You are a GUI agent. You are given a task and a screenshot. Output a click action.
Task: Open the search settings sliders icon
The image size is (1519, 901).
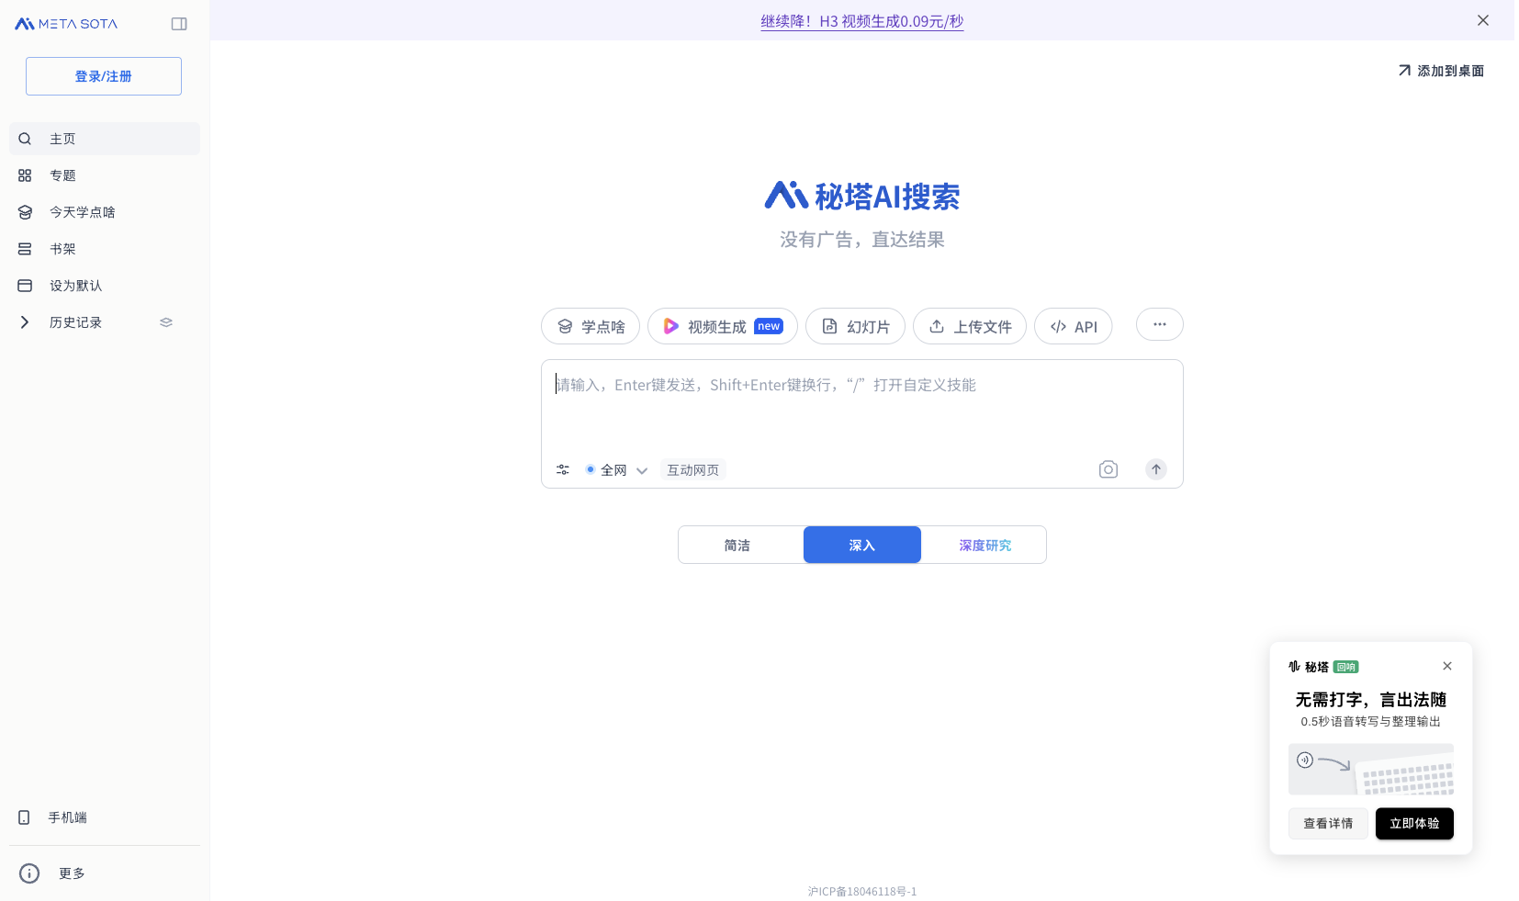point(563,469)
